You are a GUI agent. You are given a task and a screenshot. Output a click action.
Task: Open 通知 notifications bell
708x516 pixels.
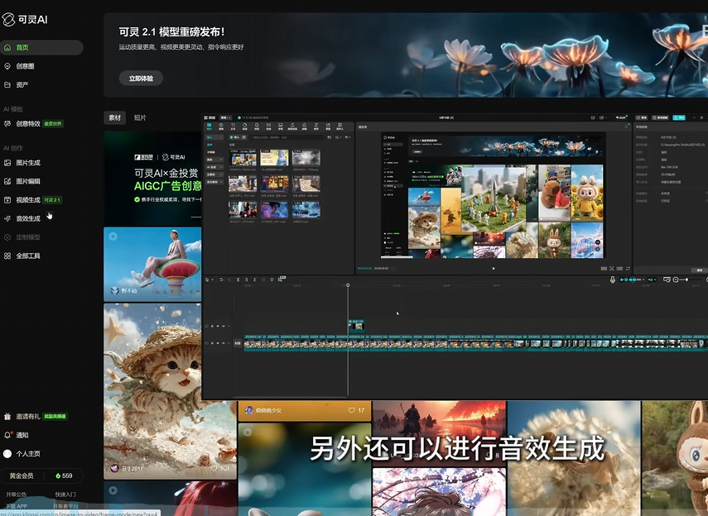[x=8, y=435]
